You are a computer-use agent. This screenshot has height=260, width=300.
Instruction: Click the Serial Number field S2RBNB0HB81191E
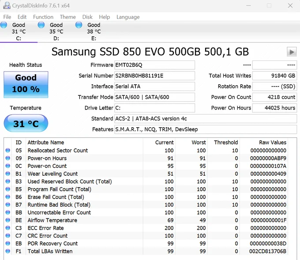pyautogui.click(x=154, y=76)
